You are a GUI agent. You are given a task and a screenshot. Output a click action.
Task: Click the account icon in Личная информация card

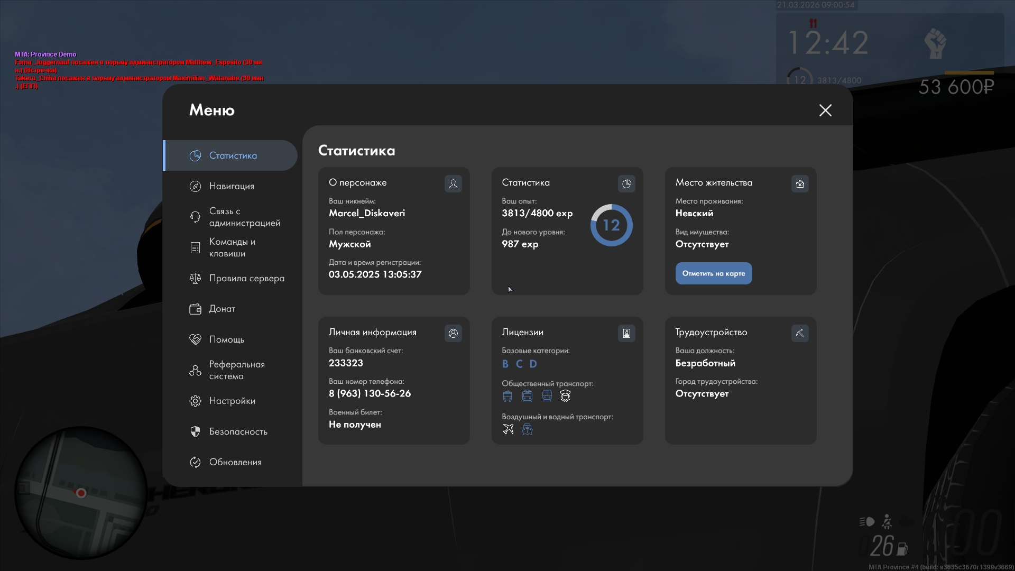[453, 333]
